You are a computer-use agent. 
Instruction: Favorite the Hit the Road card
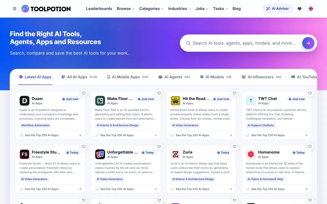tap(235, 93)
